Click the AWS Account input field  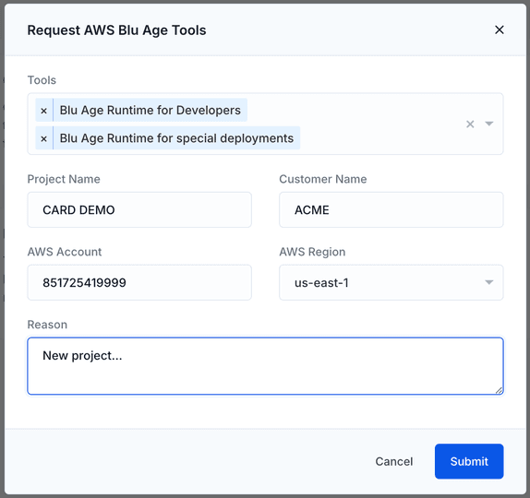139,282
